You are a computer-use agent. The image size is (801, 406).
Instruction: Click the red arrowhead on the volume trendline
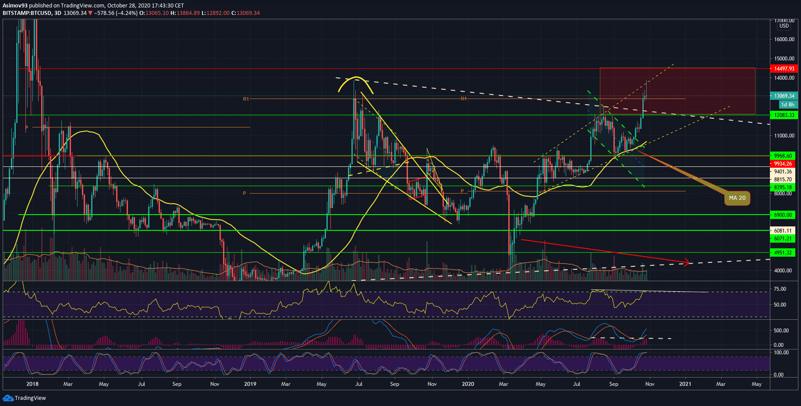pyautogui.click(x=687, y=262)
